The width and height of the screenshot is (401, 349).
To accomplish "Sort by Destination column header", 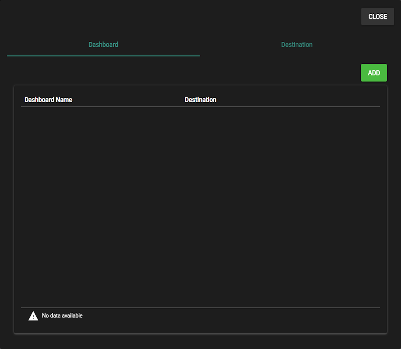I will [x=200, y=100].
